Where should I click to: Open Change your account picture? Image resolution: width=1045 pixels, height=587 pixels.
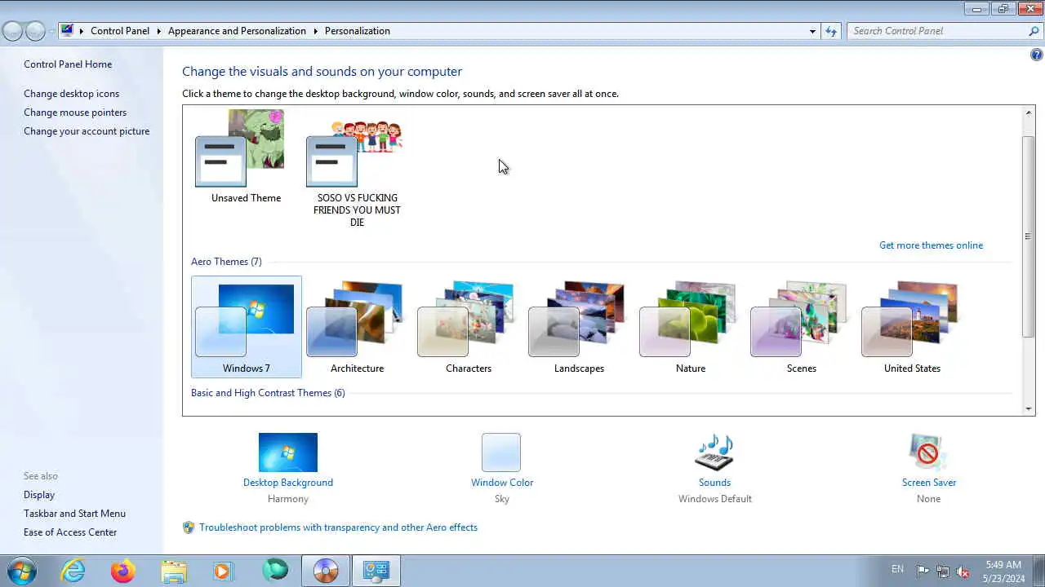pos(87,131)
